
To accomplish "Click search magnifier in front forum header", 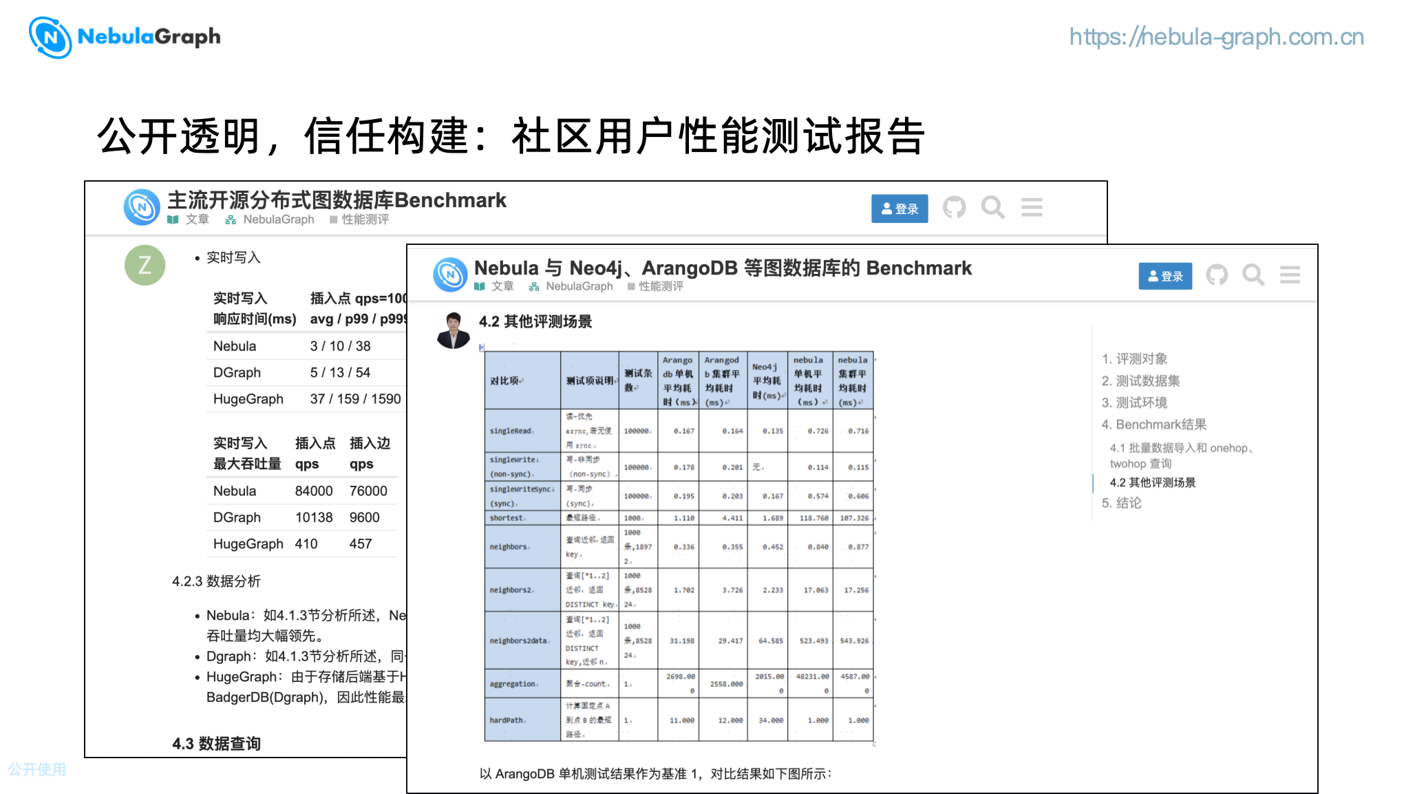I will tap(1253, 275).
